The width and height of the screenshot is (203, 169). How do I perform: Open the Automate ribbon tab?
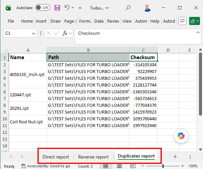coord(141,21)
